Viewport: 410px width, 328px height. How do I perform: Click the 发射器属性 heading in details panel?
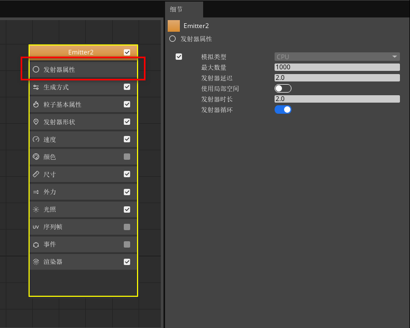[196, 39]
